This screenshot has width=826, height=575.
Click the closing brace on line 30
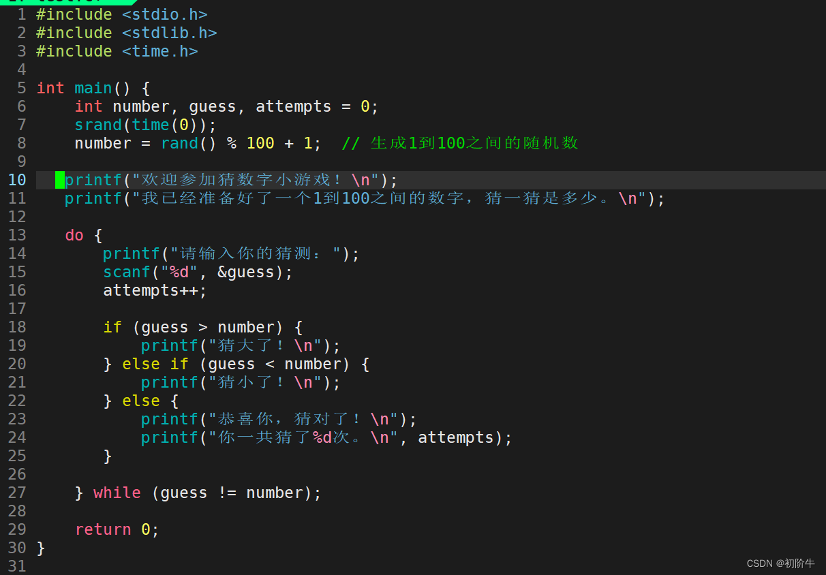tap(41, 548)
